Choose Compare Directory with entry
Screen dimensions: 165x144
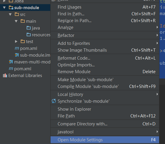pos(105,124)
